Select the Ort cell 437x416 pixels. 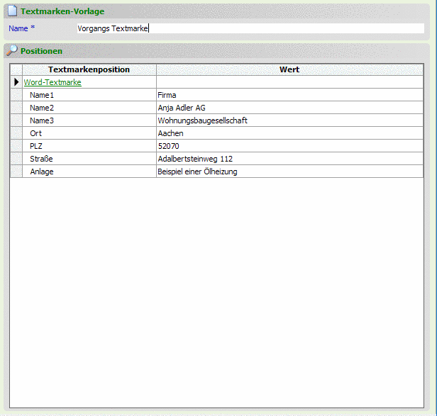point(89,133)
